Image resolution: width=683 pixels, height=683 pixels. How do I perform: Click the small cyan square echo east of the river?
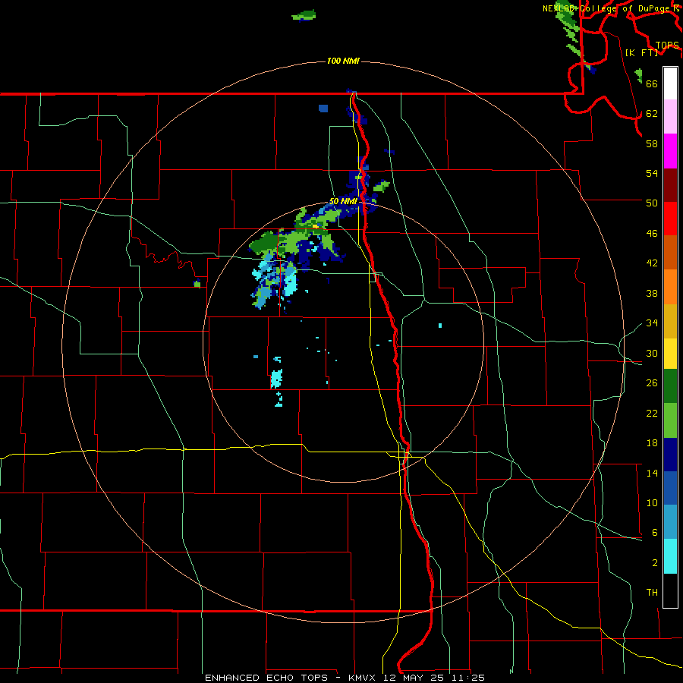tap(440, 326)
